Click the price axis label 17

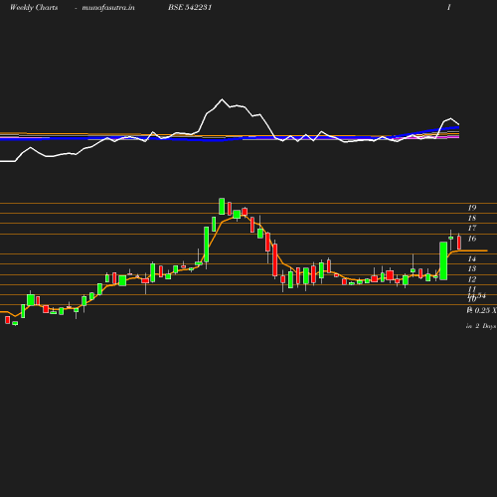pos(472,228)
